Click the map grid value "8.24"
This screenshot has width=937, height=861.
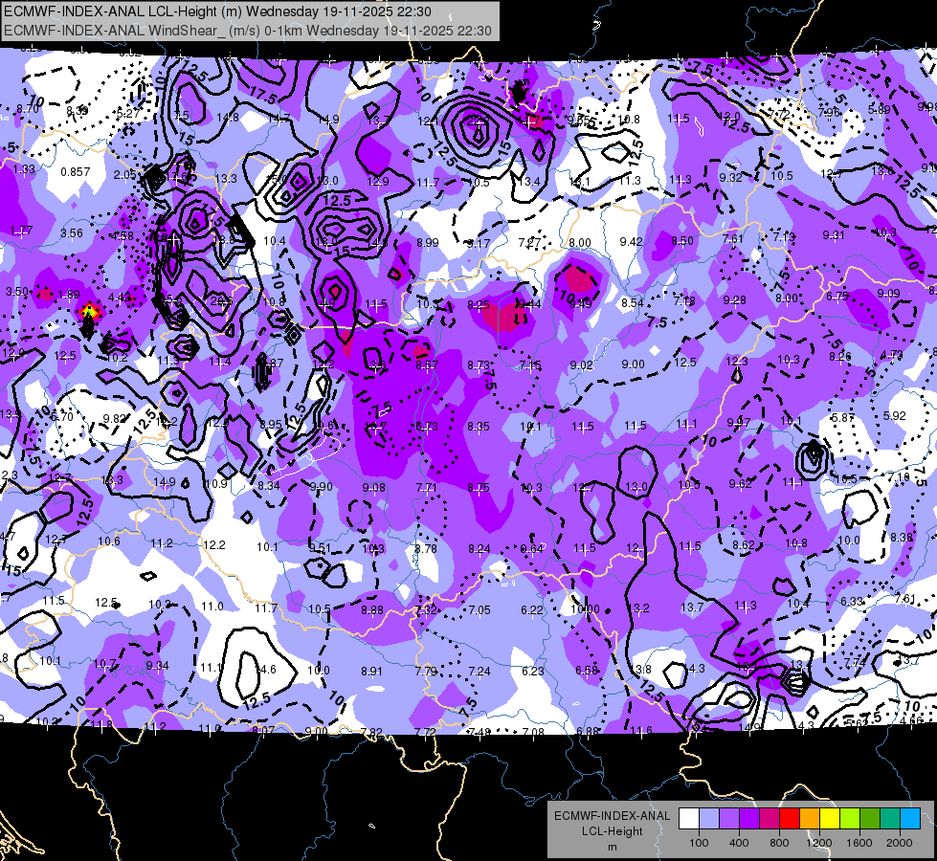point(480,548)
